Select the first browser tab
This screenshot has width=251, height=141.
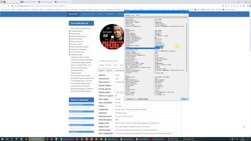[x=11, y=2]
